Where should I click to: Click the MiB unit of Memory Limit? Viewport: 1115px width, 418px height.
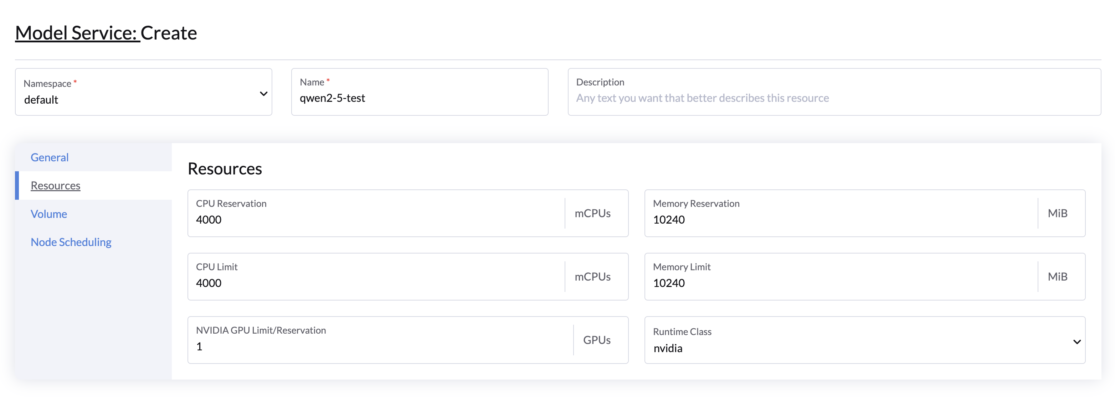[1057, 277]
